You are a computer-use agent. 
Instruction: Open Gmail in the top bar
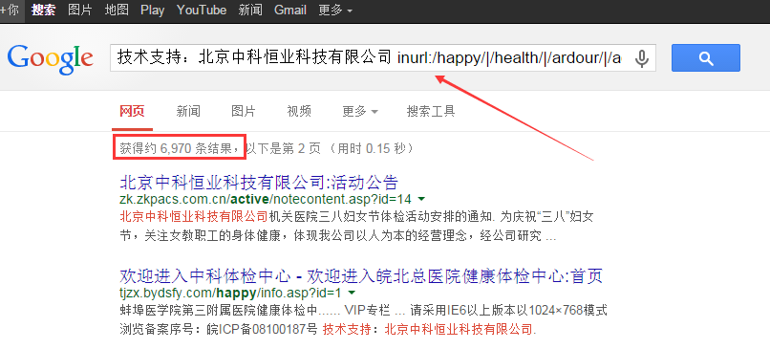(x=290, y=10)
